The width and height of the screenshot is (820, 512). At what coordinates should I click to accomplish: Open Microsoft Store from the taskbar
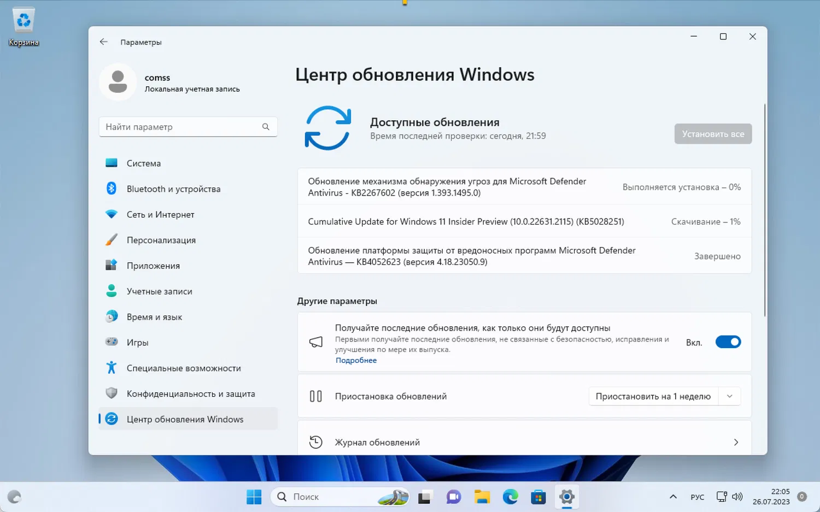538,497
